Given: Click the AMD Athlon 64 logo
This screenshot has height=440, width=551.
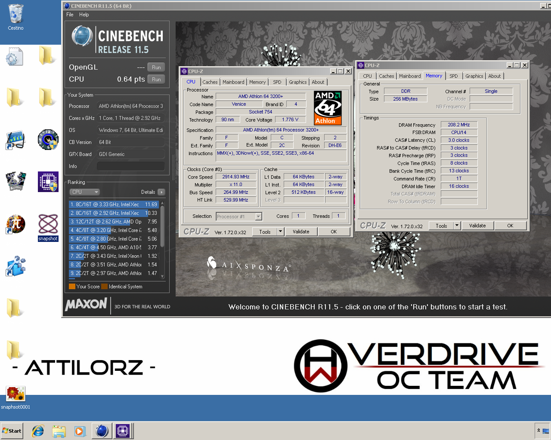Looking at the screenshot, I should point(328,107).
